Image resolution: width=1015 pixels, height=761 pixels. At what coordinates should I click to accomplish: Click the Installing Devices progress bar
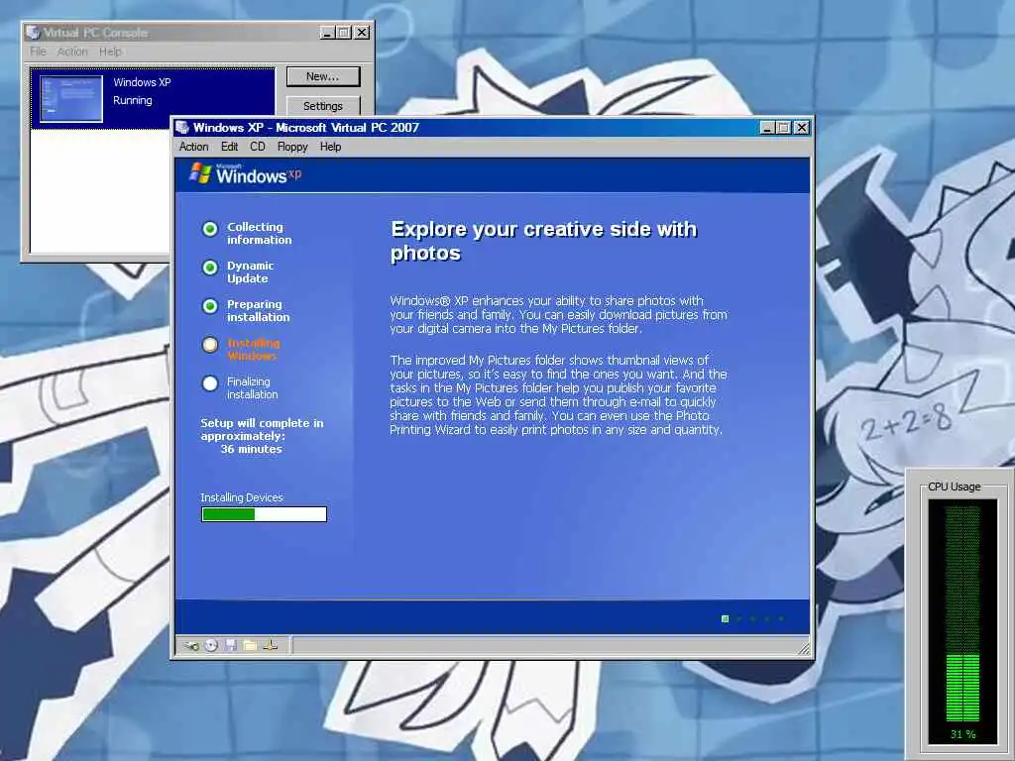264,514
